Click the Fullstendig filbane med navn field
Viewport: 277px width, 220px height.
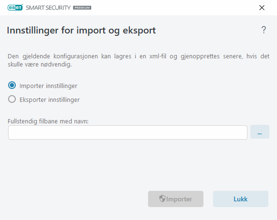point(128,132)
